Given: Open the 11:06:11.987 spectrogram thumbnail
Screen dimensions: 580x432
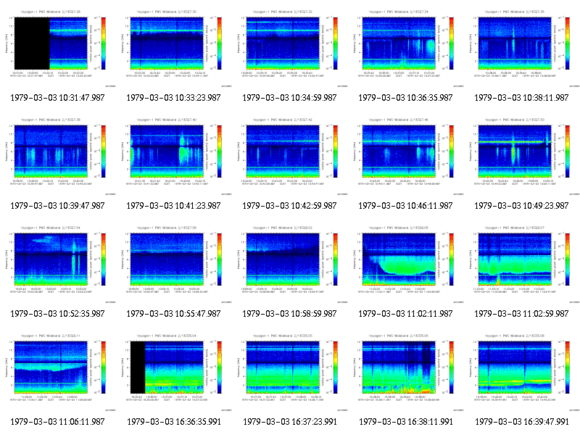Looking at the screenshot, I should [58, 372].
